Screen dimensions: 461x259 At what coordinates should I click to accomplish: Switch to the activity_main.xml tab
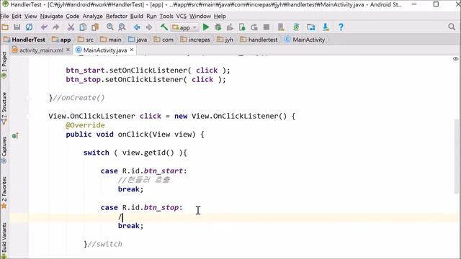pyautogui.click(x=41, y=50)
